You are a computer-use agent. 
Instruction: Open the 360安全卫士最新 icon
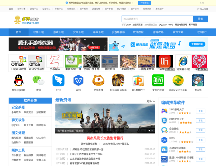[x=178, y=80]
